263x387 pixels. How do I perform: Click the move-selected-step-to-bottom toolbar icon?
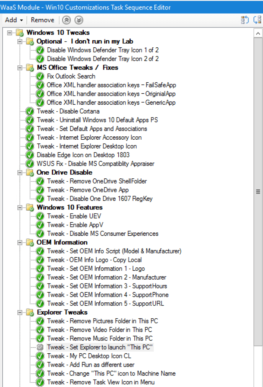(258, 20)
